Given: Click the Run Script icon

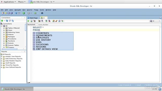Looking at the screenshot, I should [31, 21].
